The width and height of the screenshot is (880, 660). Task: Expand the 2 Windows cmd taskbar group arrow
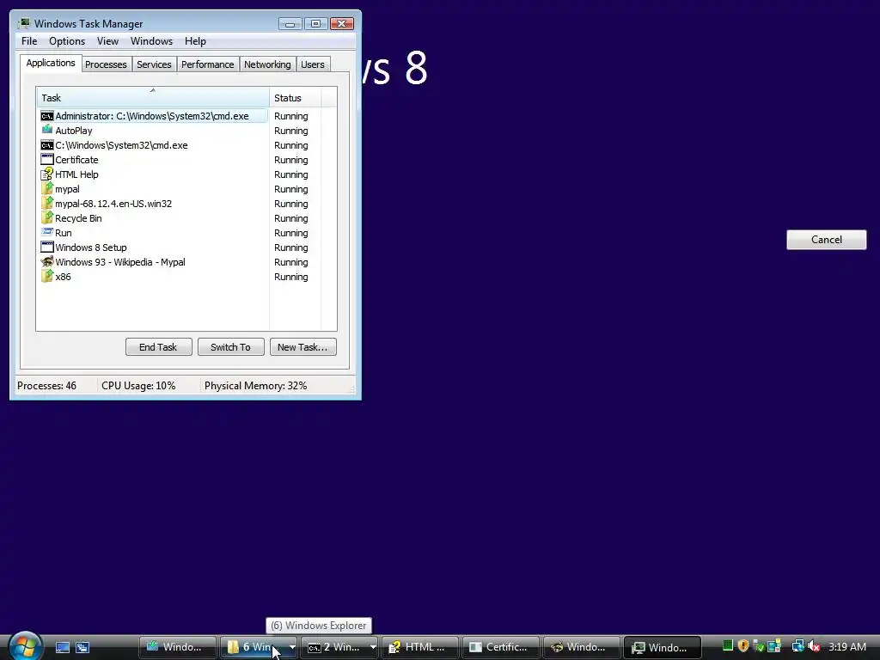point(373,647)
